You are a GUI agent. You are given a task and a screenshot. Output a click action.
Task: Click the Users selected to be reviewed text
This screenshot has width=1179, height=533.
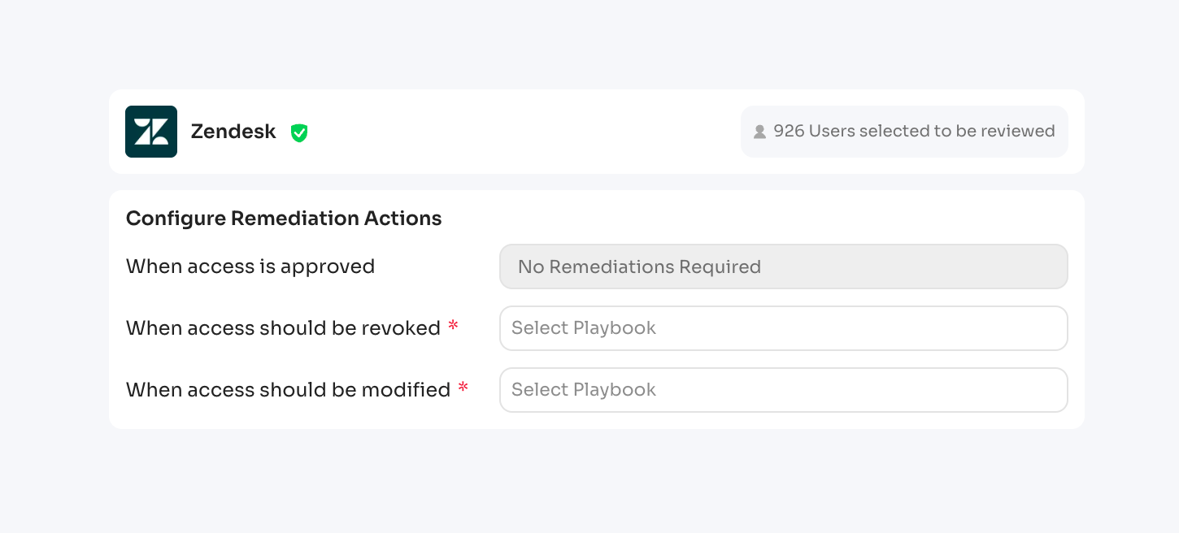(932, 132)
